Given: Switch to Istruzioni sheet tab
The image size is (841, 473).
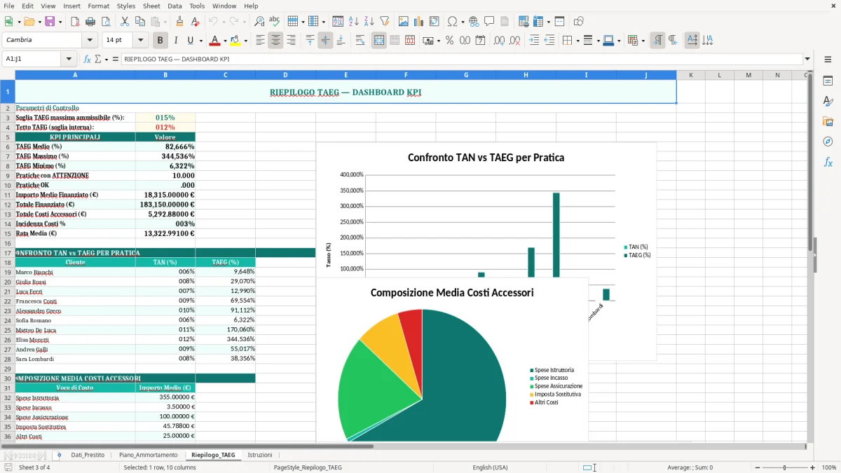Looking at the screenshot, I should pyautogui.click(x=259, y=455).
